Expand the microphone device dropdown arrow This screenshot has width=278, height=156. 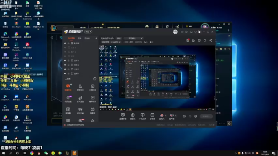(x=166, y=116)
